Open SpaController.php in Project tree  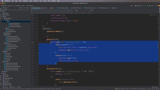coord(11,31)
